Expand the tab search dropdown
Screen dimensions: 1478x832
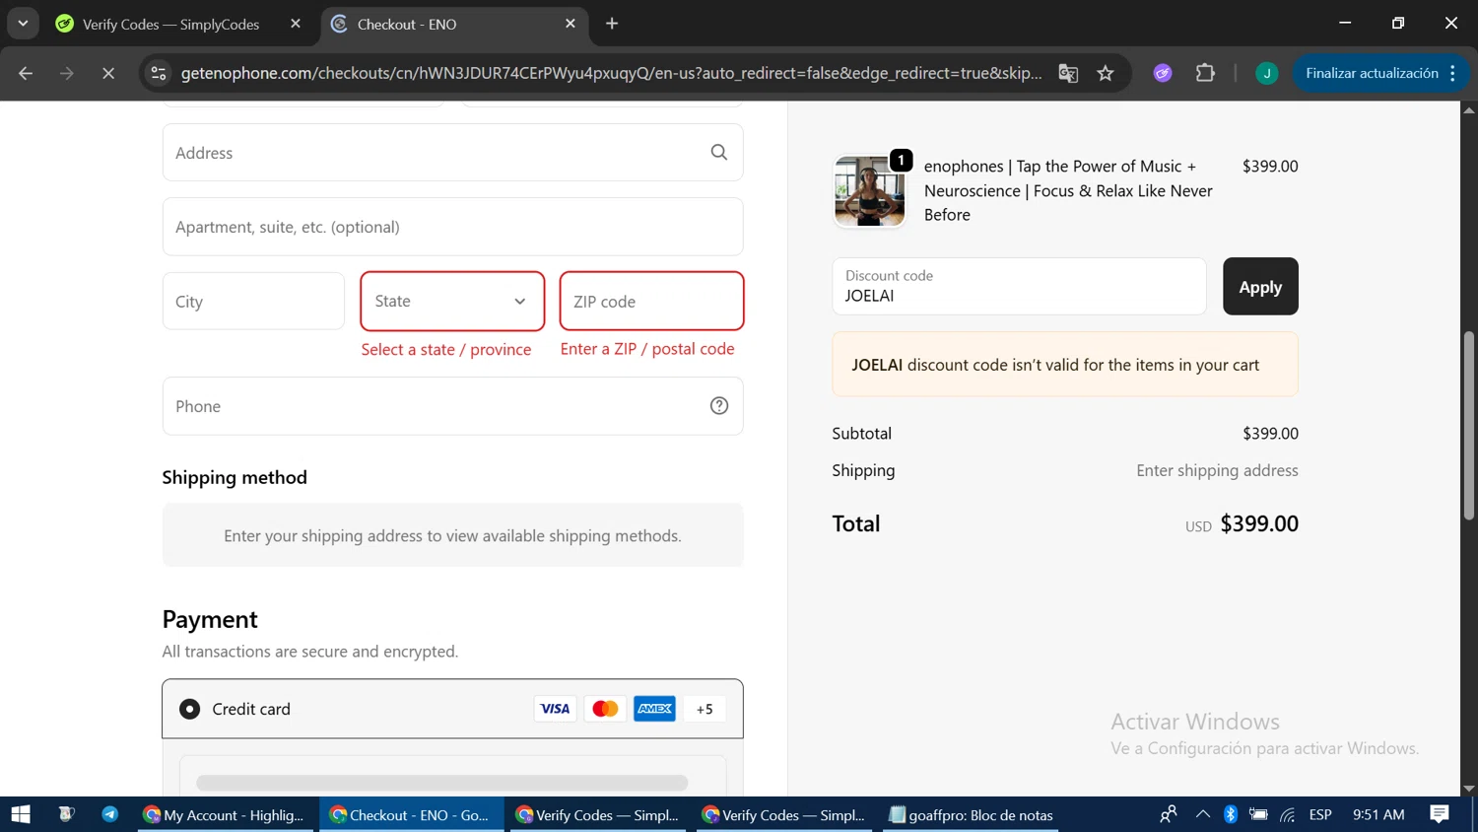tap(23, 24)
